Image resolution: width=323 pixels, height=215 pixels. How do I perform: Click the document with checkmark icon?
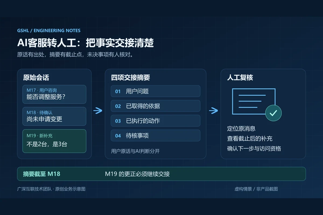[x=257, y=105]
